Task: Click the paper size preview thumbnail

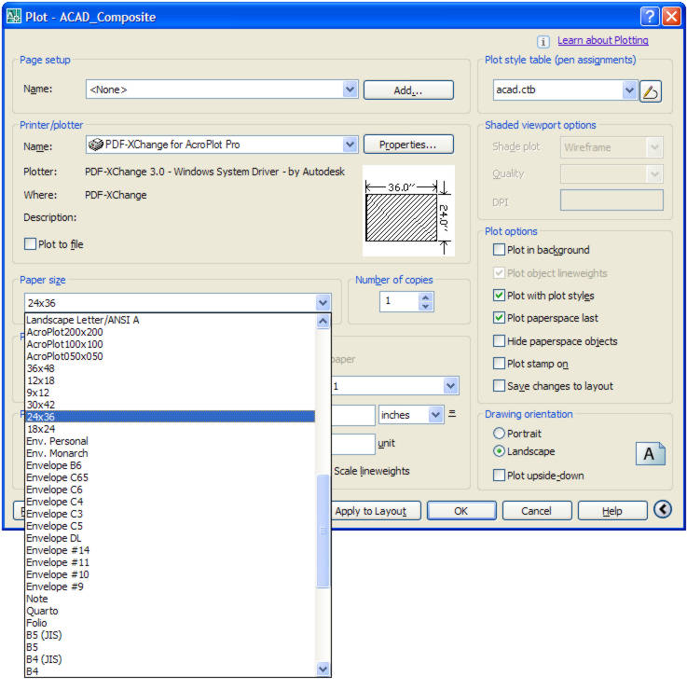Action: (x=407, y=211)
